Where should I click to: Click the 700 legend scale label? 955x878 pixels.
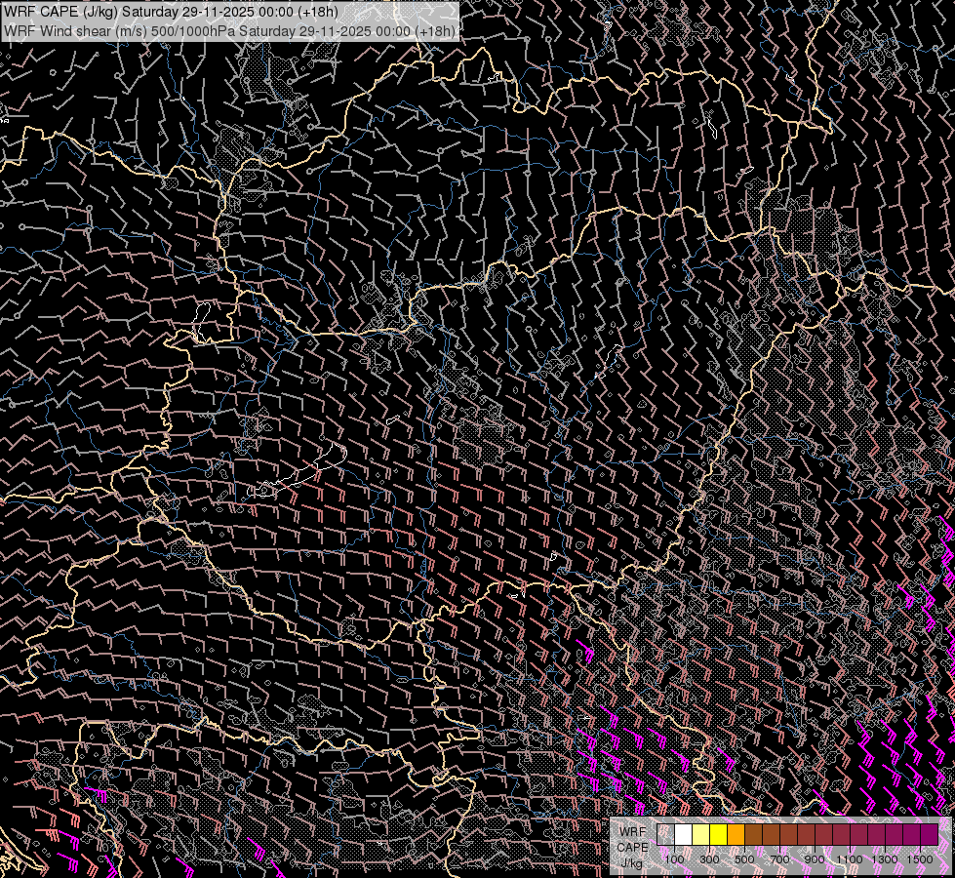click(x=779, y=858)
